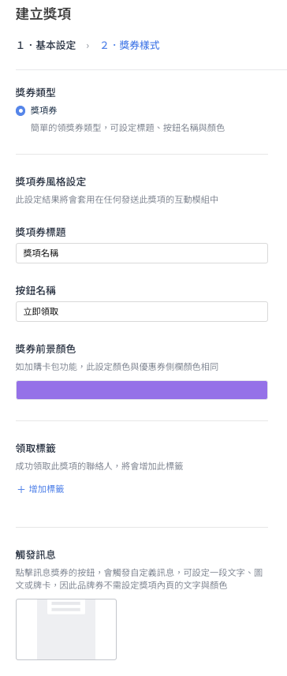Focus the 按鈕名稱 input with 立即領取

pos(142,312)
